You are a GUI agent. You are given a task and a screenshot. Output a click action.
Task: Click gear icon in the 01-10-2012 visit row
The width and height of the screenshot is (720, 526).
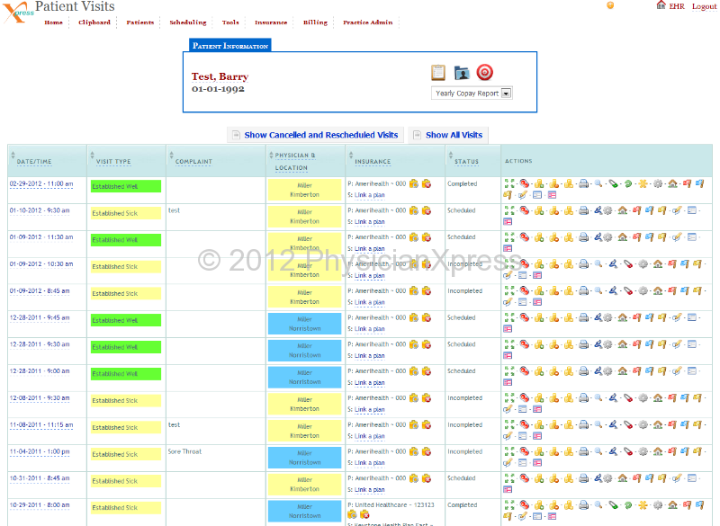(x=608, y=210)
